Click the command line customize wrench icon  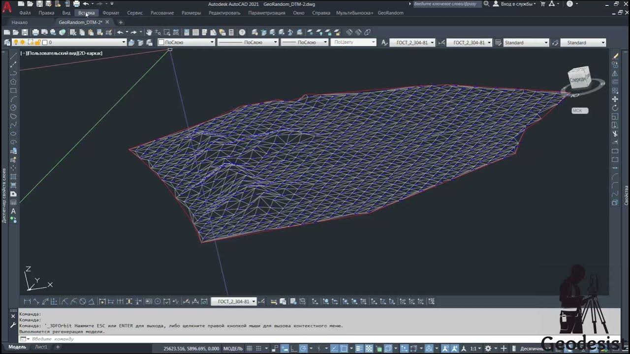13,325
